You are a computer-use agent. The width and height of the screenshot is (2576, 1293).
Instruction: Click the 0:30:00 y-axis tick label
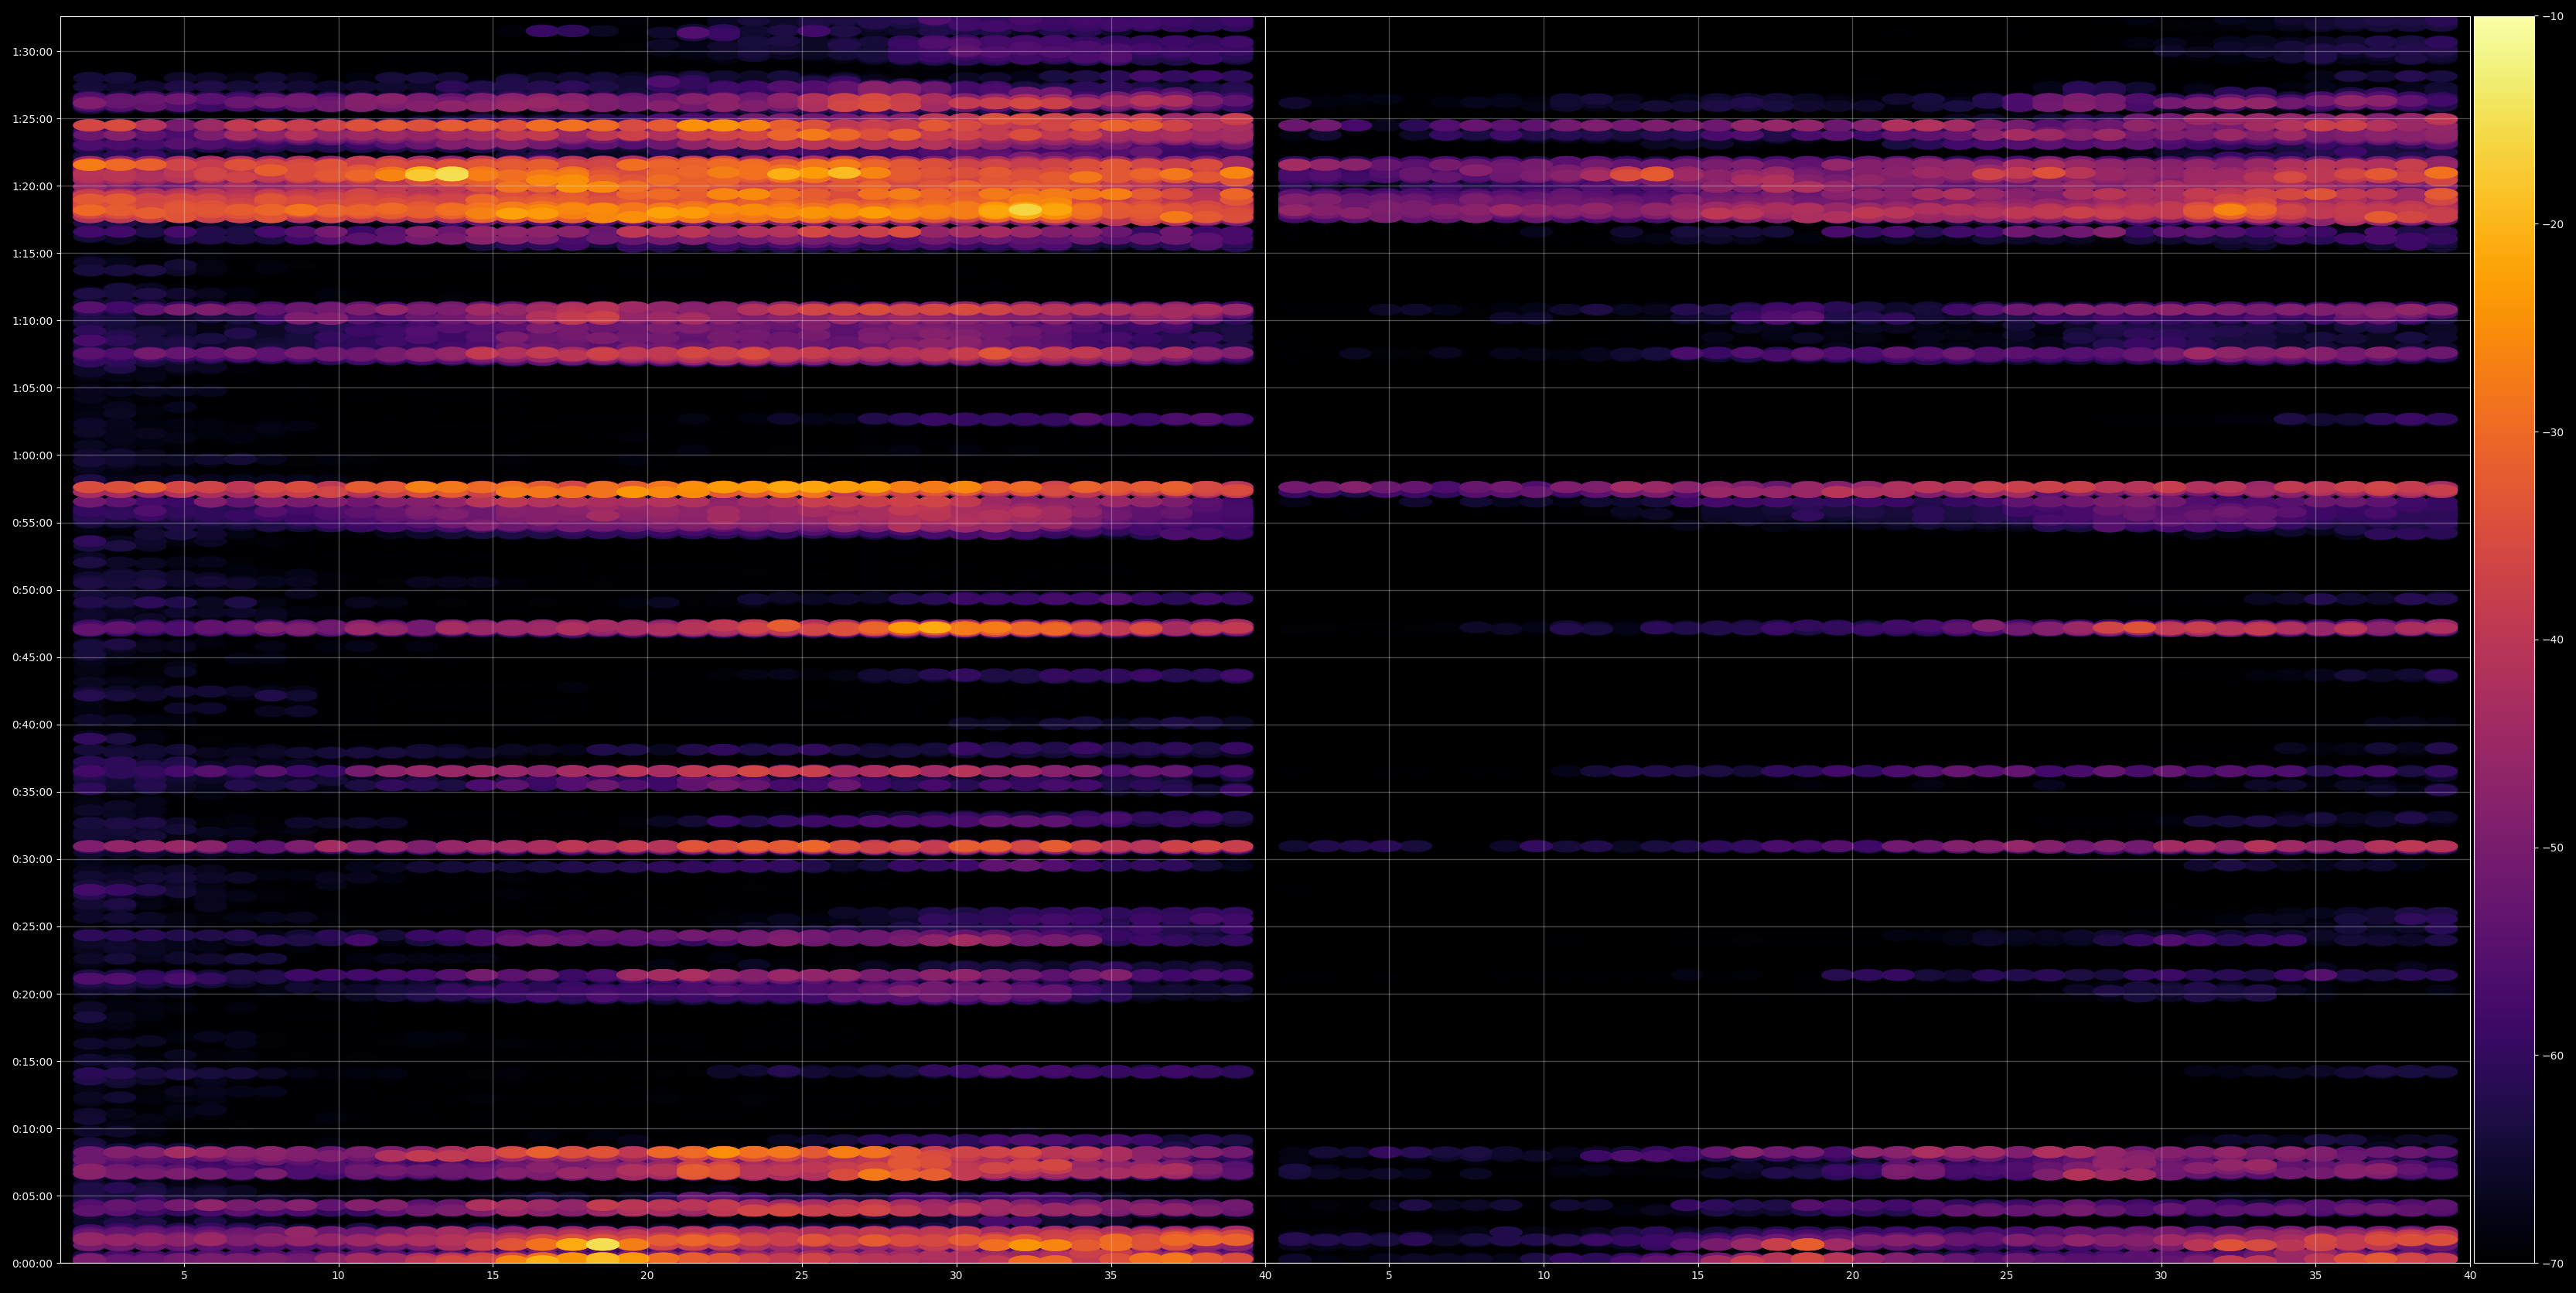coord(32,860)
